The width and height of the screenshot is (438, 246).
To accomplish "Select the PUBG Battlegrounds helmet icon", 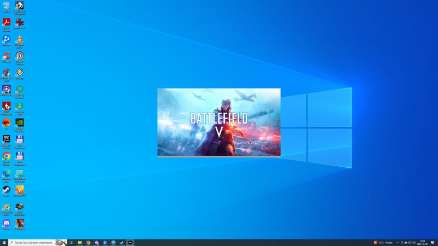I will (x=20, y=209).
